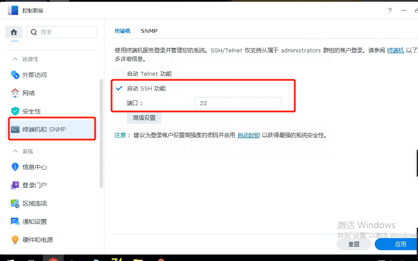The width and height of the screenshot is (418, 261).
Task: Click the home icon above the sidebar
Action: point(13,32)
